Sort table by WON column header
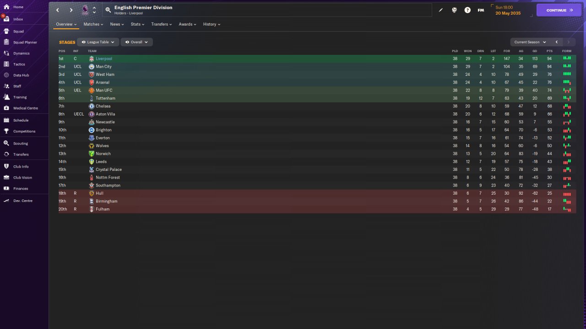Image resolution: width=586 pixels, height=329 pixels. tap(467, 51)
